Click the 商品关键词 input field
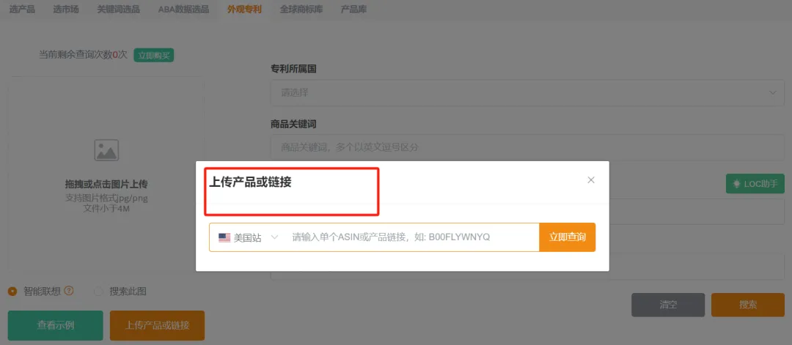 (x=527, y=147)
